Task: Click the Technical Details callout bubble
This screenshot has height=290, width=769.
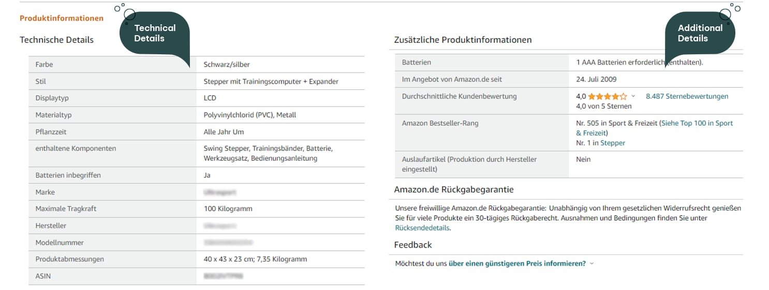Action: 154,34
